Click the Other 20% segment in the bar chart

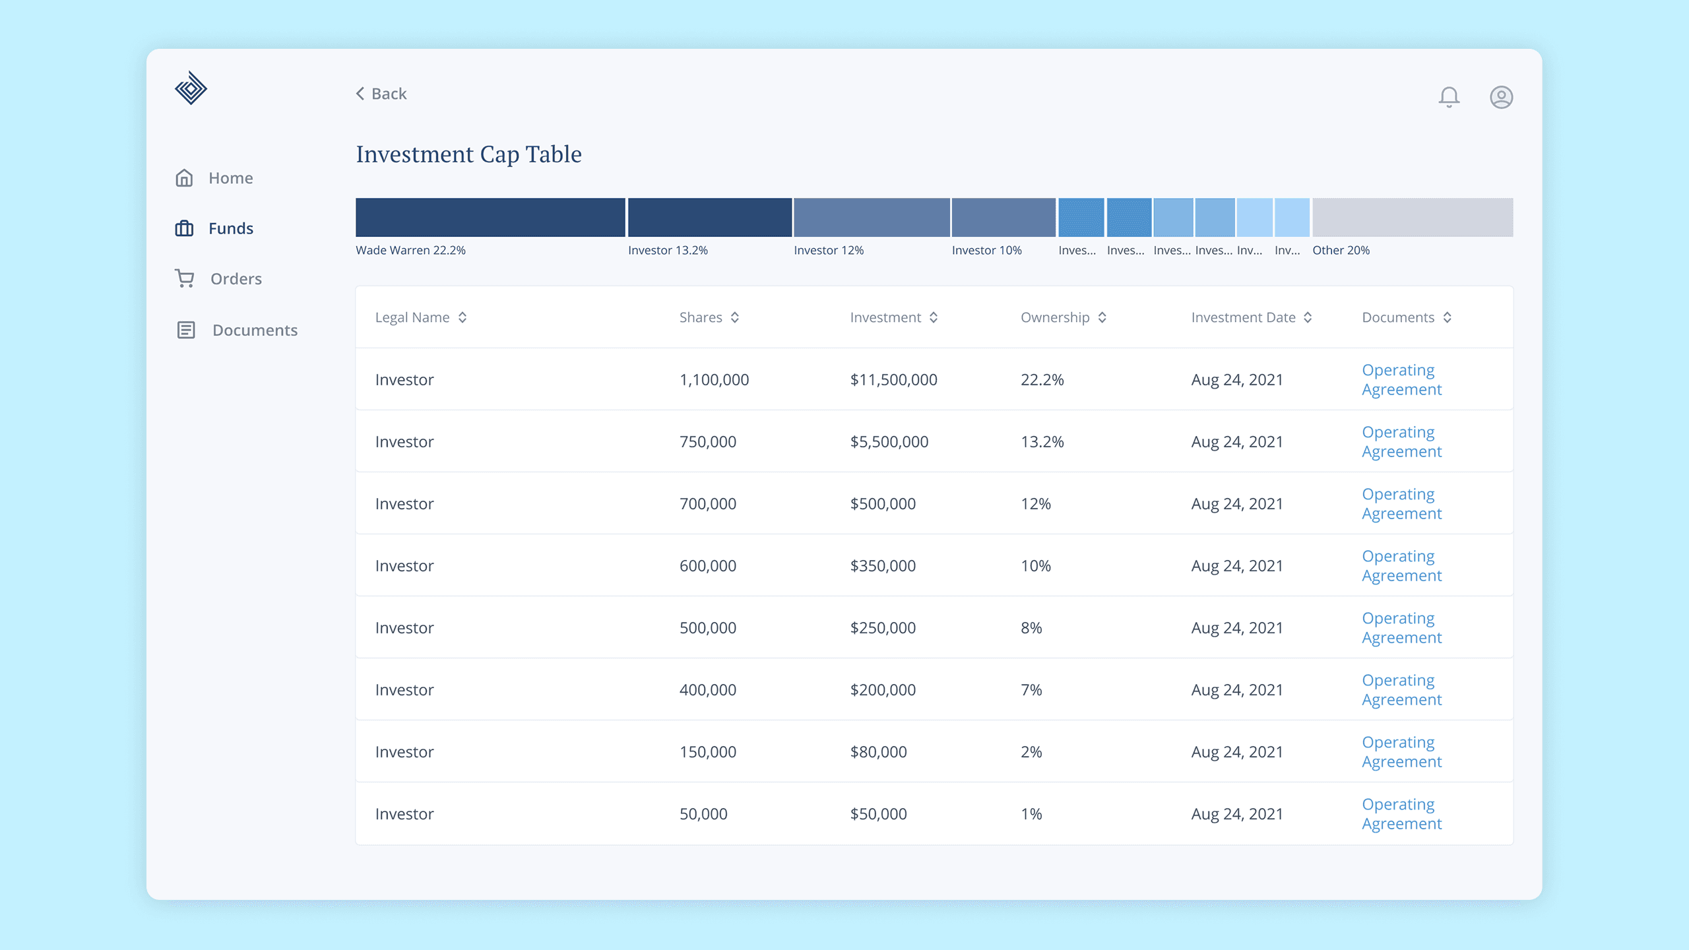coord(1412,217)
